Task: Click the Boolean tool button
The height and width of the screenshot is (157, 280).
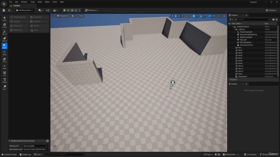Action: [19, 21]
